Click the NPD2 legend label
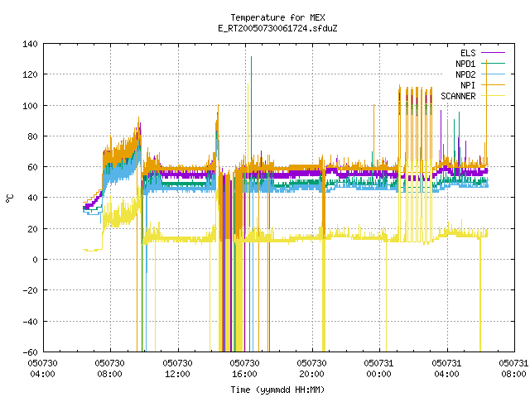The width and height of the screenshot is (530, 397). (465, 74)
